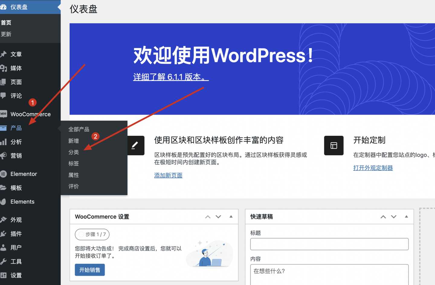Click the person icon beside 用户
This screenshot has width=435, height=285.
[3, 248]
